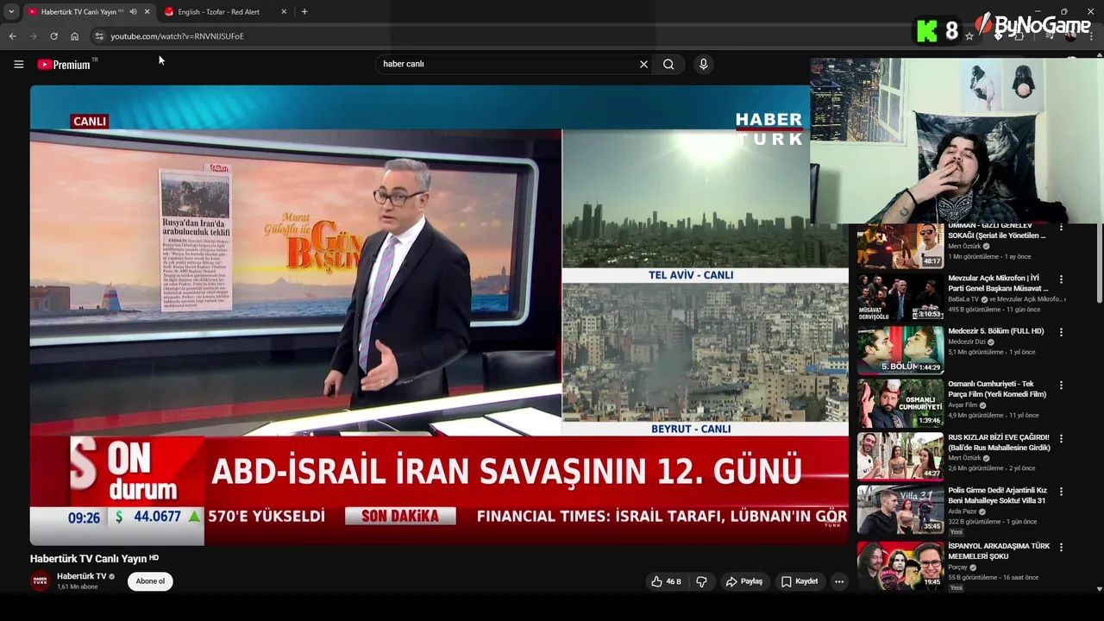Open title 'RUS KIZLAR BİZİ EVE ÇAĞIRDI!'
The width and height of the screenshot is (1104, 621).
pos(999,442)
